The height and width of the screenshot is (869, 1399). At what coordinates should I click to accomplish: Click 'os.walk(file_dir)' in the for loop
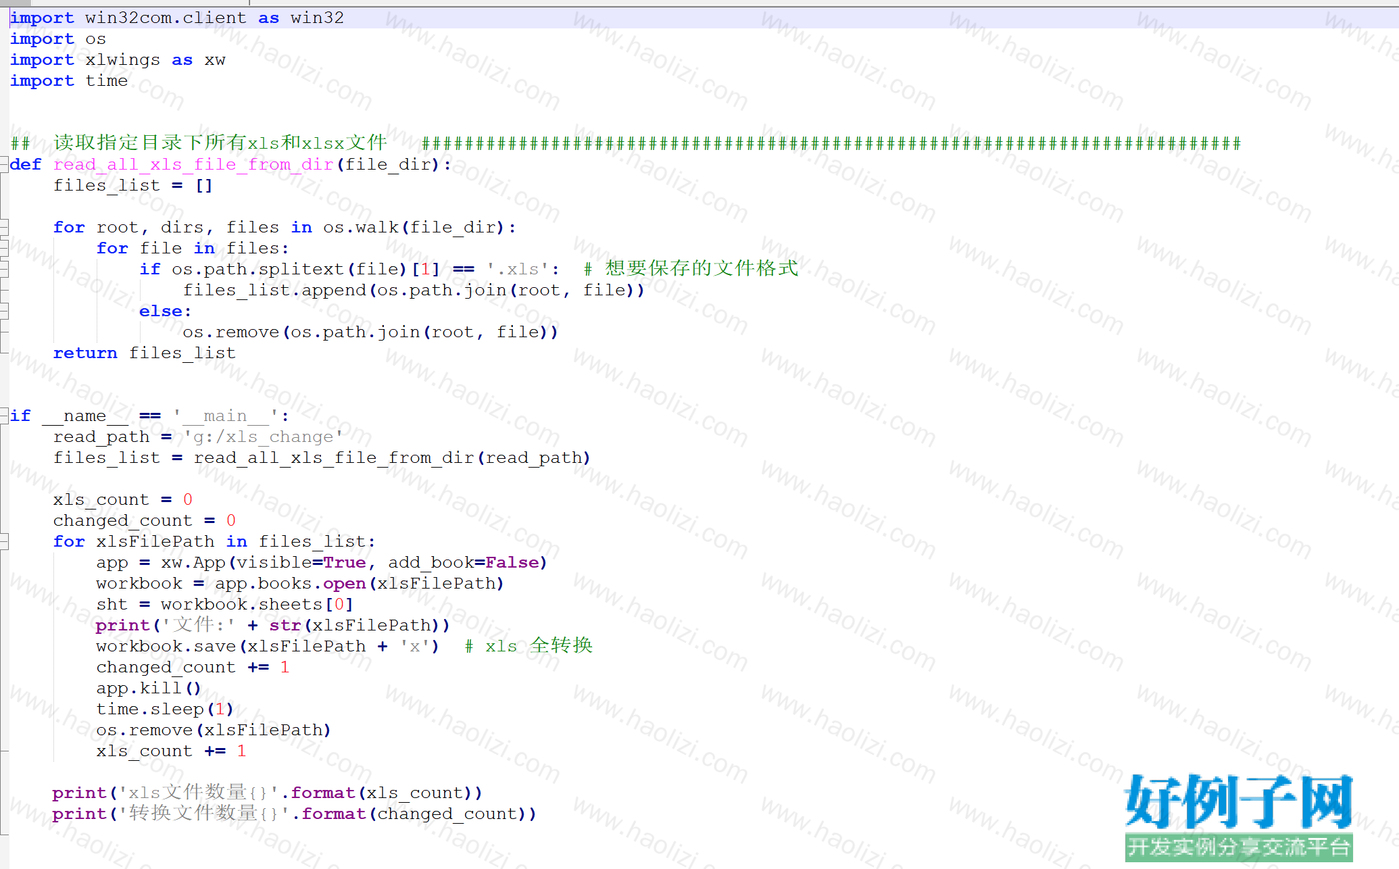point(414,227)
